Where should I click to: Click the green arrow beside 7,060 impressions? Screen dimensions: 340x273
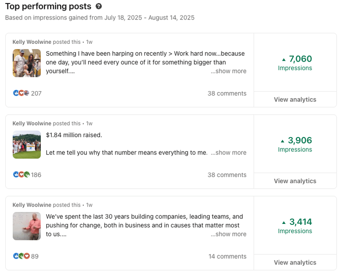pyautogui.click(x=284, y=59)
